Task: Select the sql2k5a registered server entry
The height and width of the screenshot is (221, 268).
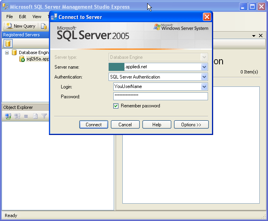Action: 34,59
